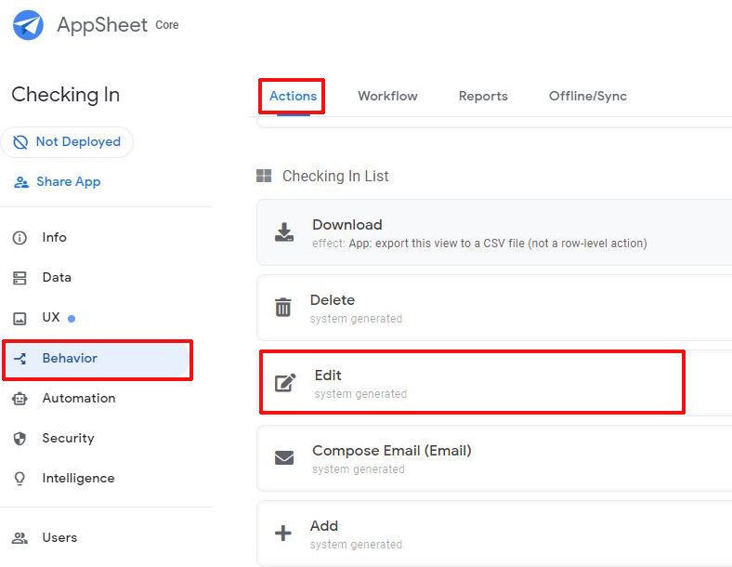Click the Compose Email envelope icon
The width and height of the screenshot is (732, 567).
pos(284,458)
